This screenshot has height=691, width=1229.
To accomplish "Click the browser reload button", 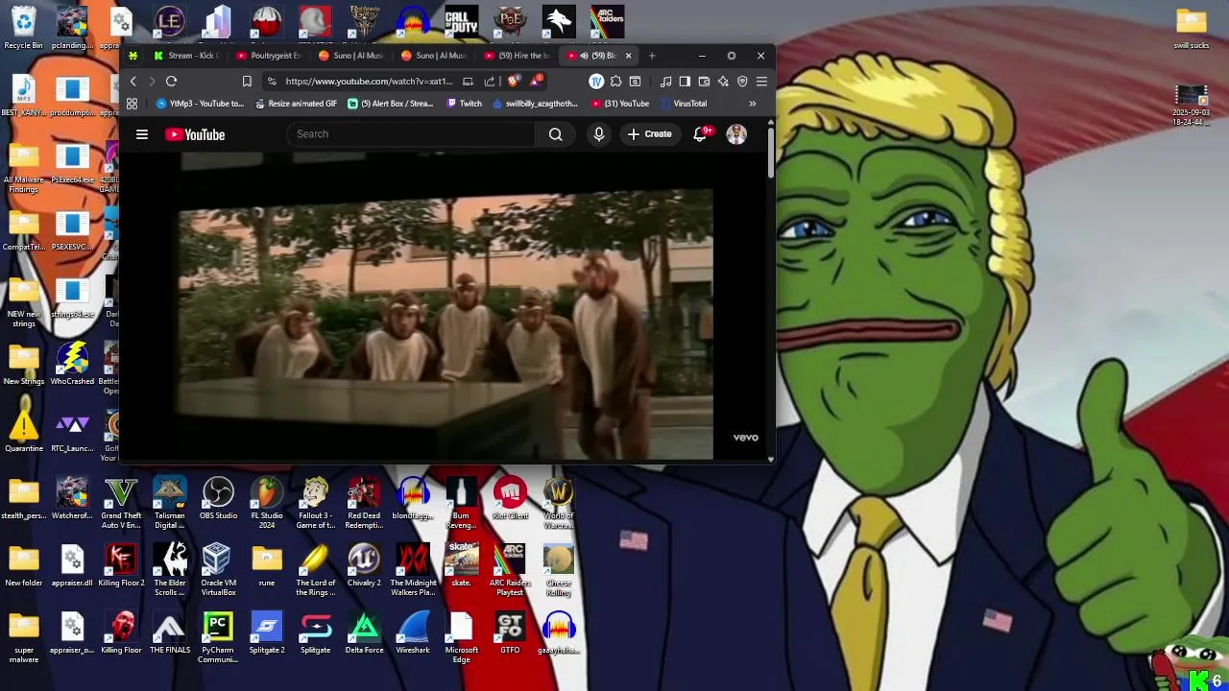I will coord(171,82).
